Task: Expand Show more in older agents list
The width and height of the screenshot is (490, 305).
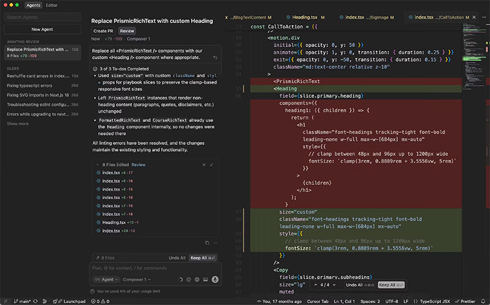Action: tap(18, 124)
